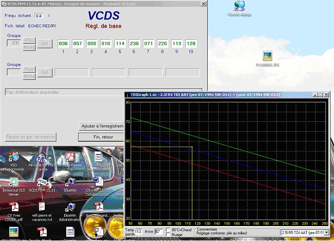The width and height of the screenshot is (334, 241).
Task: Enable the 80°C=Chaud checkbox
Action: coord(168,230)
